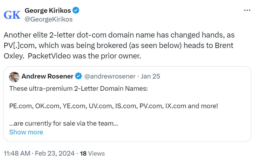This screenshot has height=162, width=258.
Task: Click the @andrewrosener handle
Action: 110,76
